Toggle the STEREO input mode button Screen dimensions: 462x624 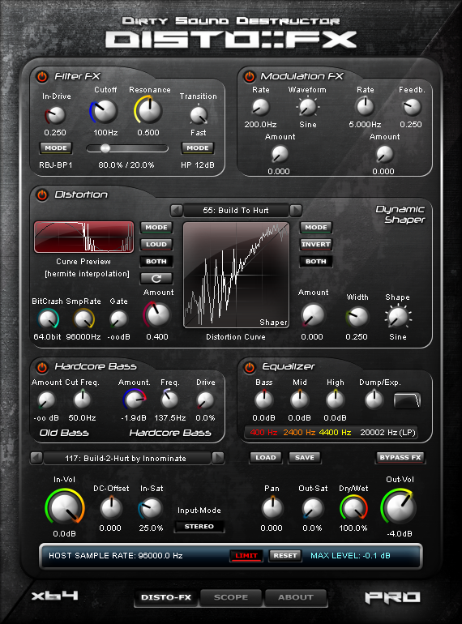click(x=199, y=527)
